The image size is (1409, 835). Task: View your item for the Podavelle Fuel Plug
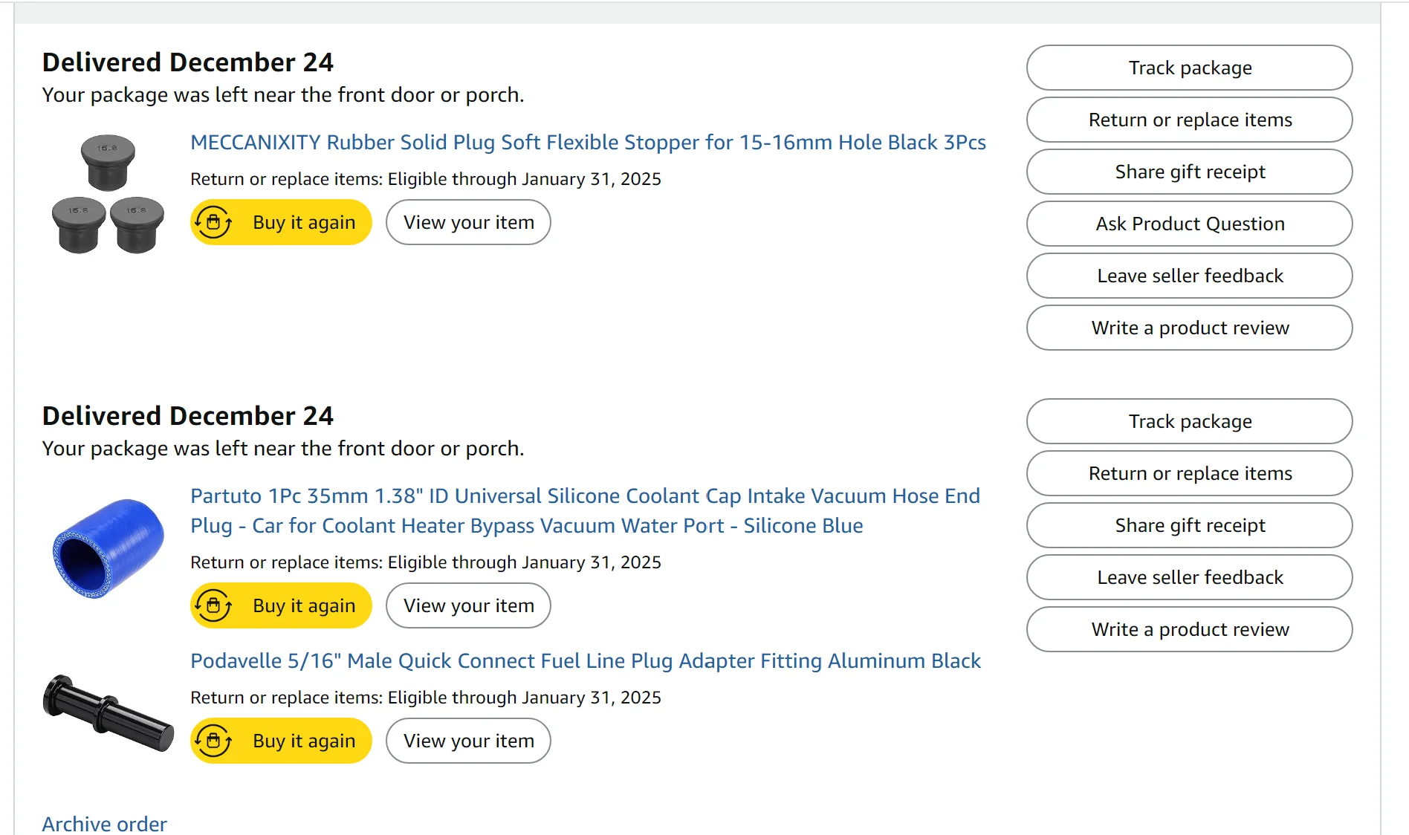(468, 741)
